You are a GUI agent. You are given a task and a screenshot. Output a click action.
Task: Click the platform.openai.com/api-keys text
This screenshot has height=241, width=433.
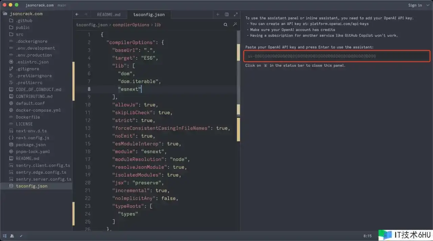339,24
